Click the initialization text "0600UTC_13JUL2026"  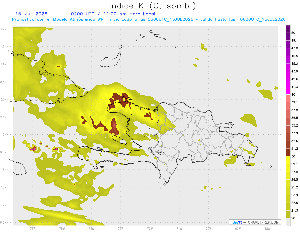pos(170,19)
